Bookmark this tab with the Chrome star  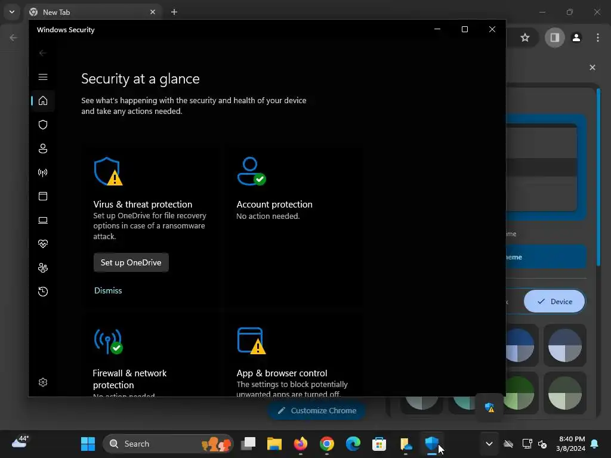coord(525,38)
